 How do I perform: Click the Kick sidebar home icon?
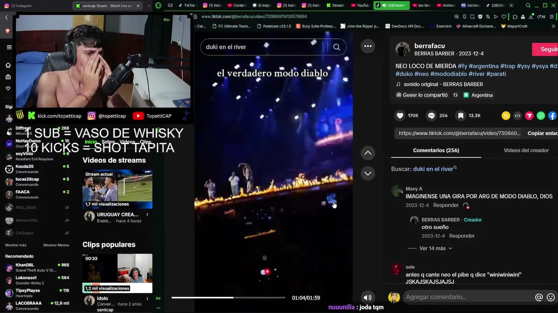tap(8, 65)
